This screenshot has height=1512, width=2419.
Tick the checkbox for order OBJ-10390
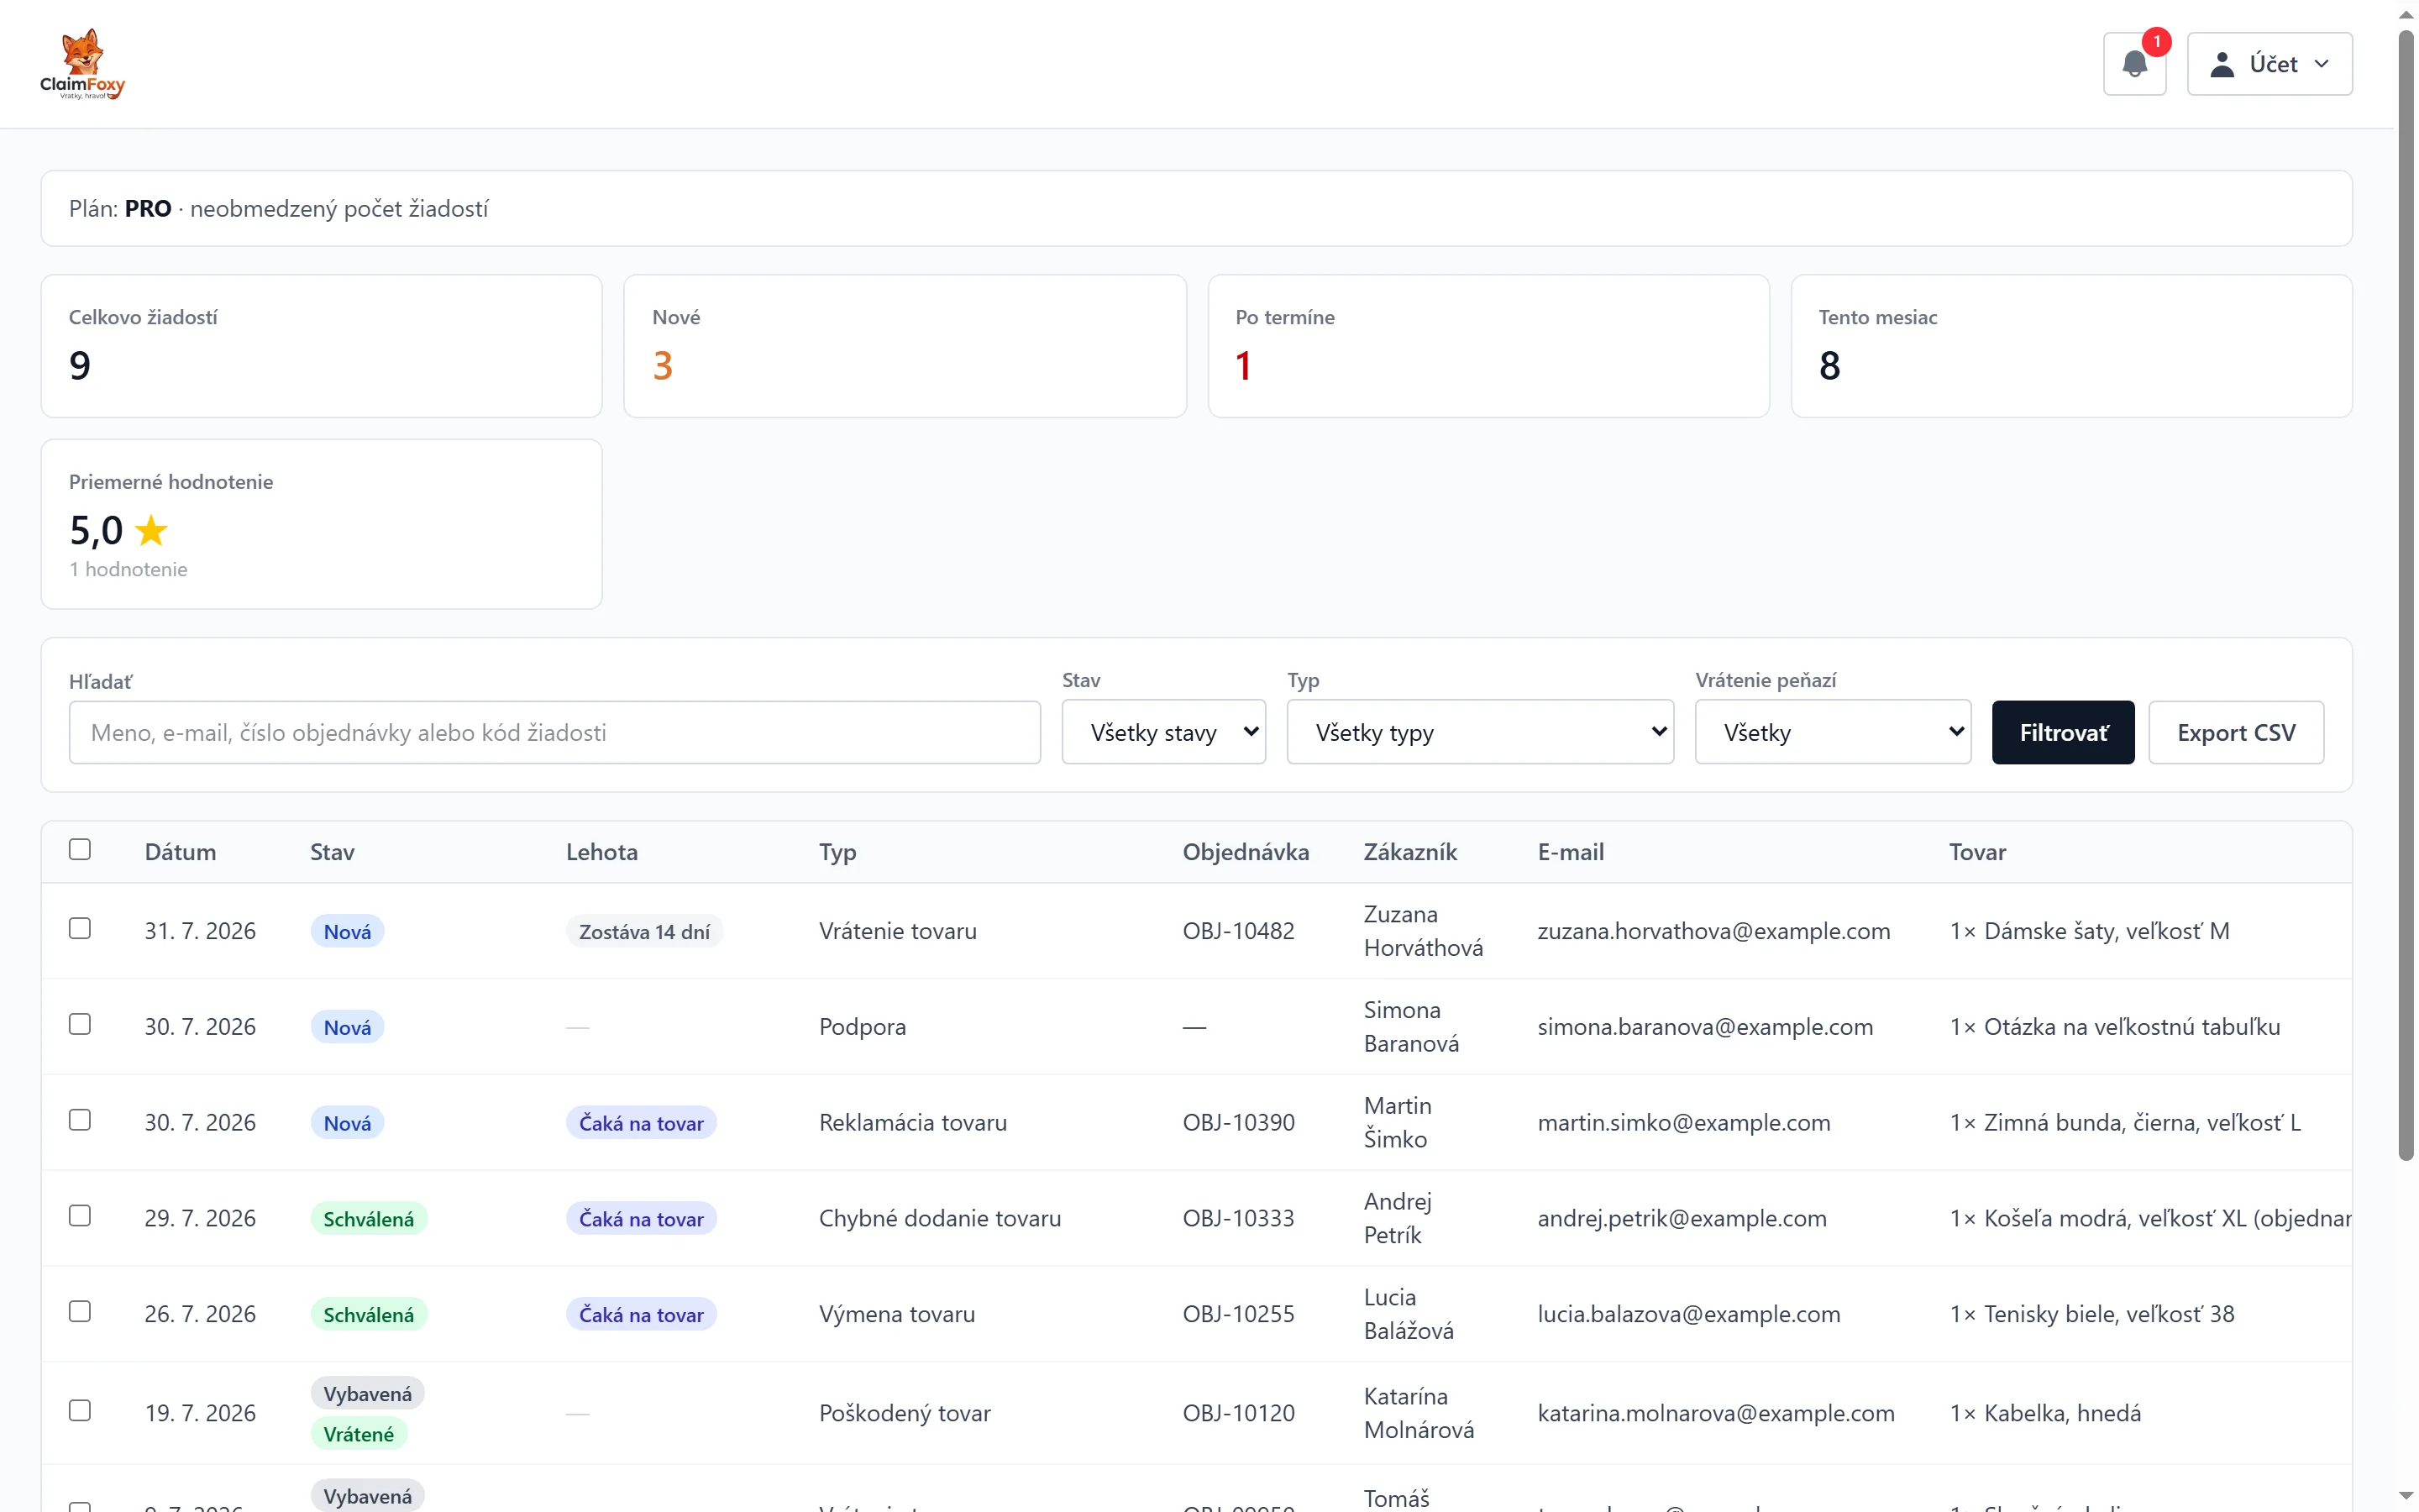pos(80,1120)
